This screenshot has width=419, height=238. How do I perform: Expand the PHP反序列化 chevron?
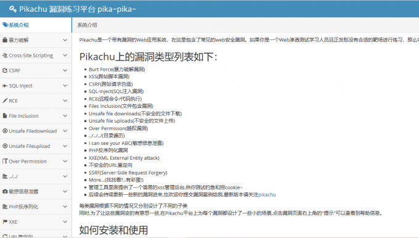[65, 207]
